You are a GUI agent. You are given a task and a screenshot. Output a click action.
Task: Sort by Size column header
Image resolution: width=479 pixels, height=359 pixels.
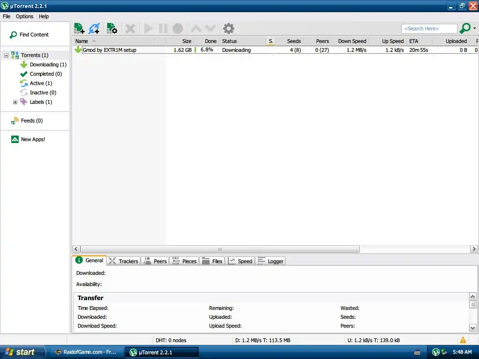[180, 41]
